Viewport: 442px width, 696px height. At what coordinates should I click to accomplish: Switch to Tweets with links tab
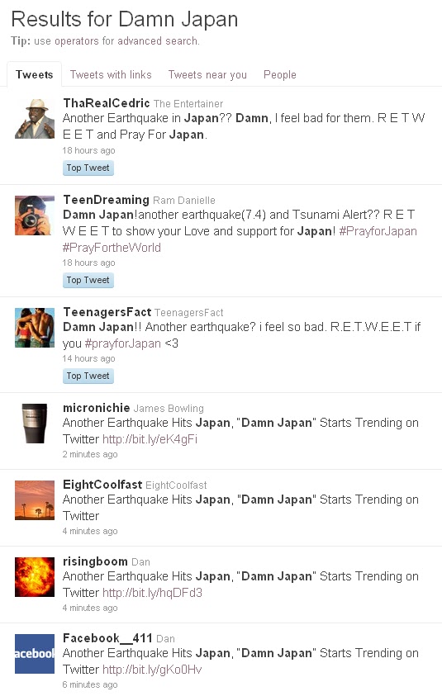[x=111, y=74]
